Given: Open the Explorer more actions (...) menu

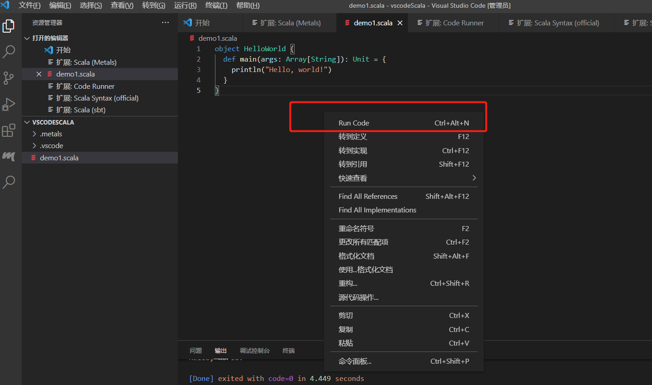Looking at the screenshot, I should click(165, 22).
